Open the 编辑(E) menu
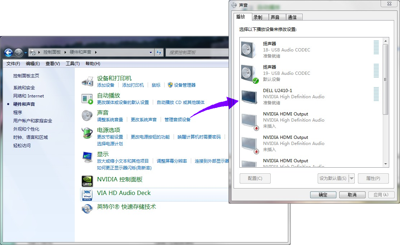Image resolution: width=400 pixels, height=245 pixels. click(33, 64)
